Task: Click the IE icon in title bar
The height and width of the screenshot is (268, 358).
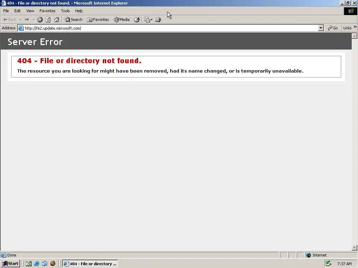Action: [x=3, y=3]
